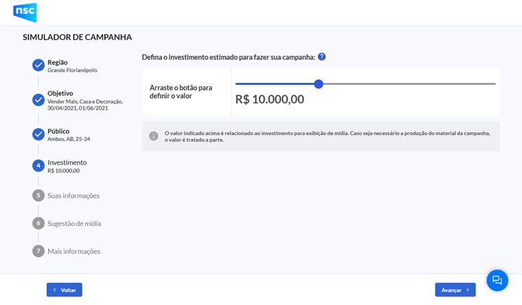Click the Público completed checkmark icon
The height and width of the screenshot is (305, 522).
[x=38, y=134]
